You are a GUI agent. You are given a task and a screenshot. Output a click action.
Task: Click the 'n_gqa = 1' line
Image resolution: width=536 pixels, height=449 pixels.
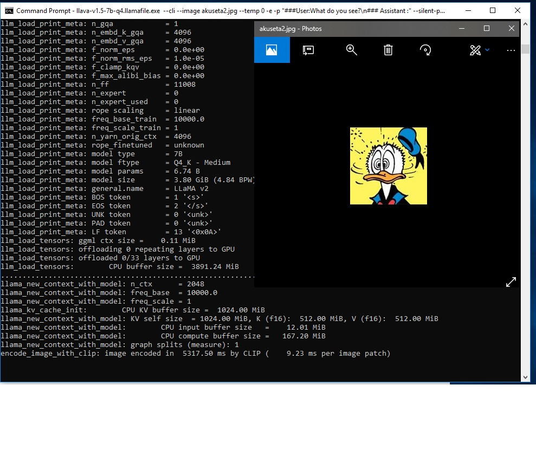tap(89, 24)
